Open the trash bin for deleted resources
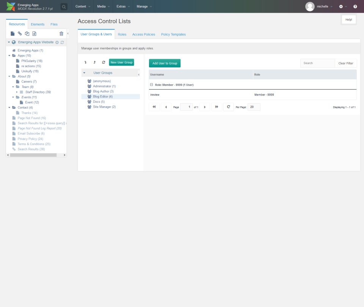This screenshot has height=307, width=364. click(x=61, y=33)
